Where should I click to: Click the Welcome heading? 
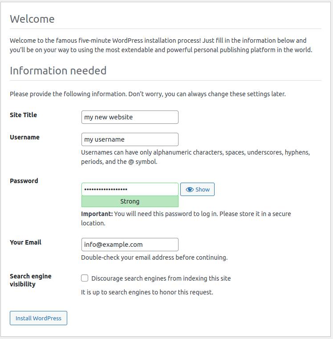[x=32, y=19]
